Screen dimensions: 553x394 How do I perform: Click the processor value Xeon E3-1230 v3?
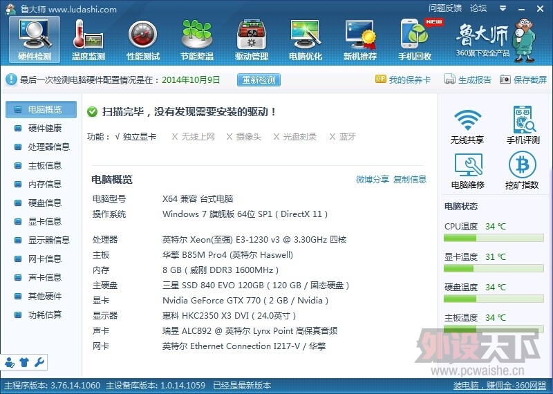point(254,240)
